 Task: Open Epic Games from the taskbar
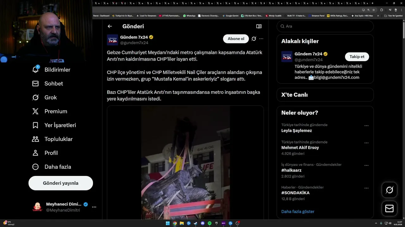coord(216,223)
